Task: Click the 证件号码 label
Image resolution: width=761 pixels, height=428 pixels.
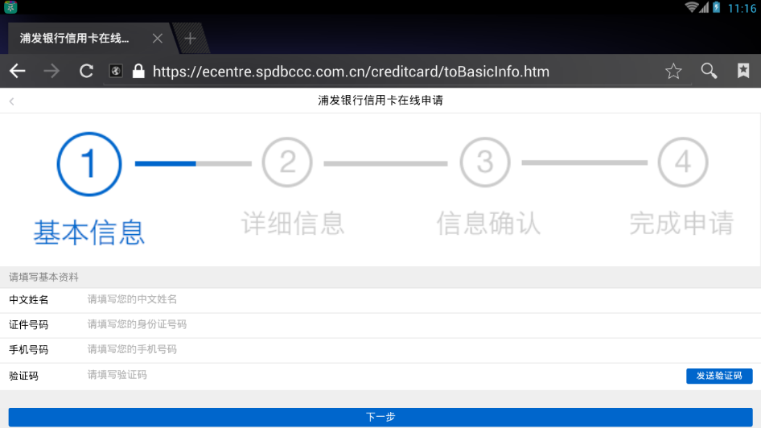Action: pyautogui.click(x=29, y=325)
